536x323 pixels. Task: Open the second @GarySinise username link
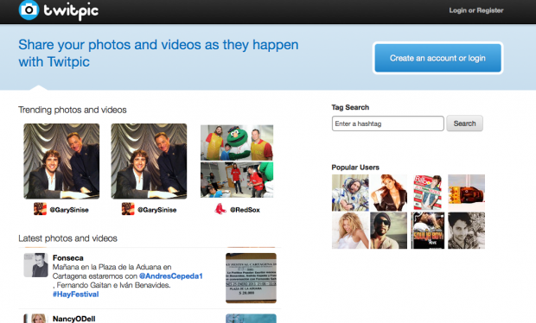pos(156,210)
